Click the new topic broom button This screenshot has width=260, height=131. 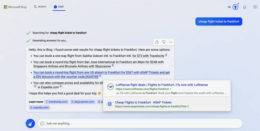30,124
